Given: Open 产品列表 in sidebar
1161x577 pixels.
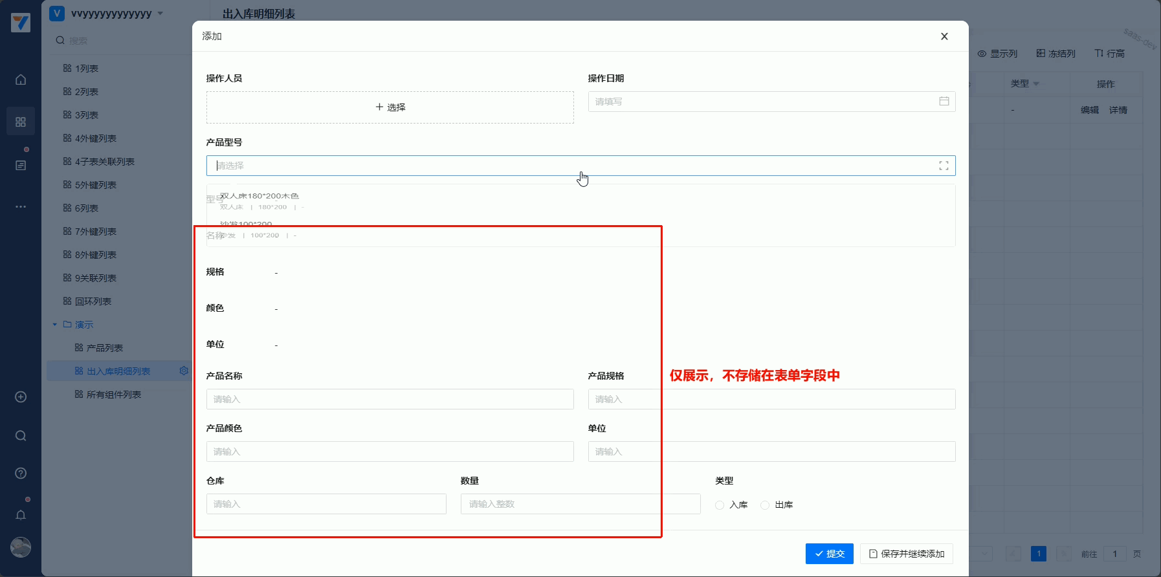Looking at the screenshot, I should [x=104, y=348].
